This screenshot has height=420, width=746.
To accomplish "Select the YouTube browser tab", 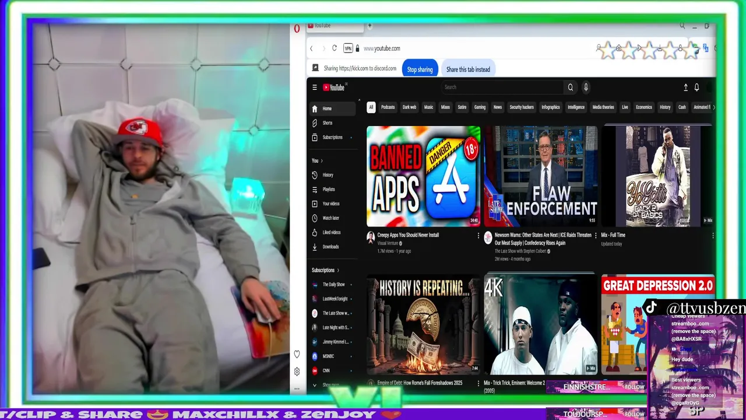I will [335, 26].
